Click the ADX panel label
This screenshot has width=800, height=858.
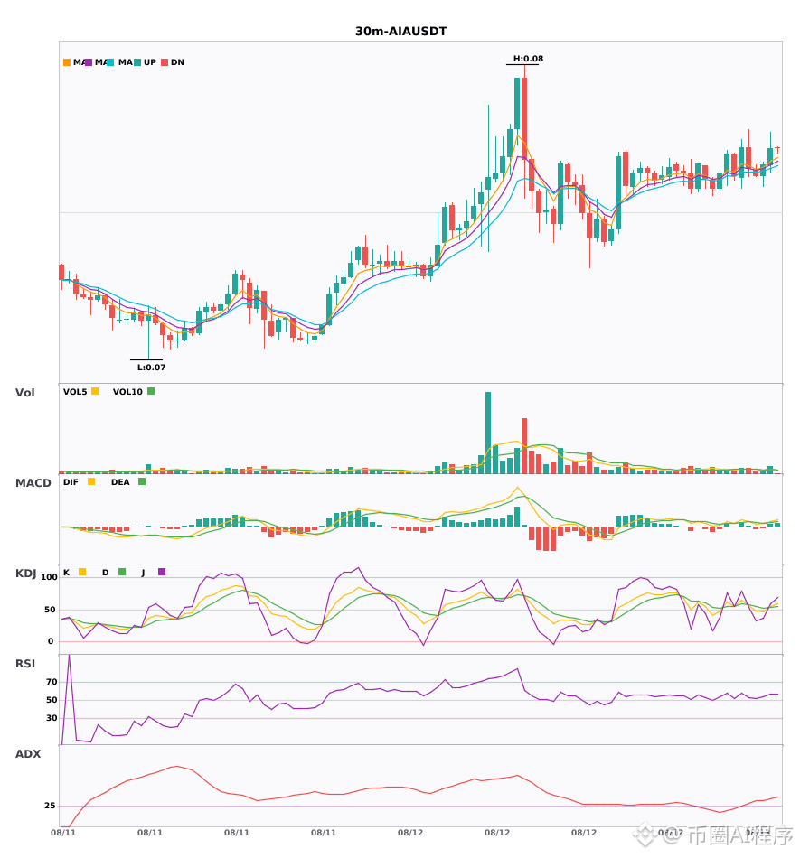coord(28,753)
